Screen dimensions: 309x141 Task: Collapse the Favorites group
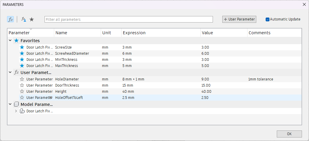click(x=10, y=41)
